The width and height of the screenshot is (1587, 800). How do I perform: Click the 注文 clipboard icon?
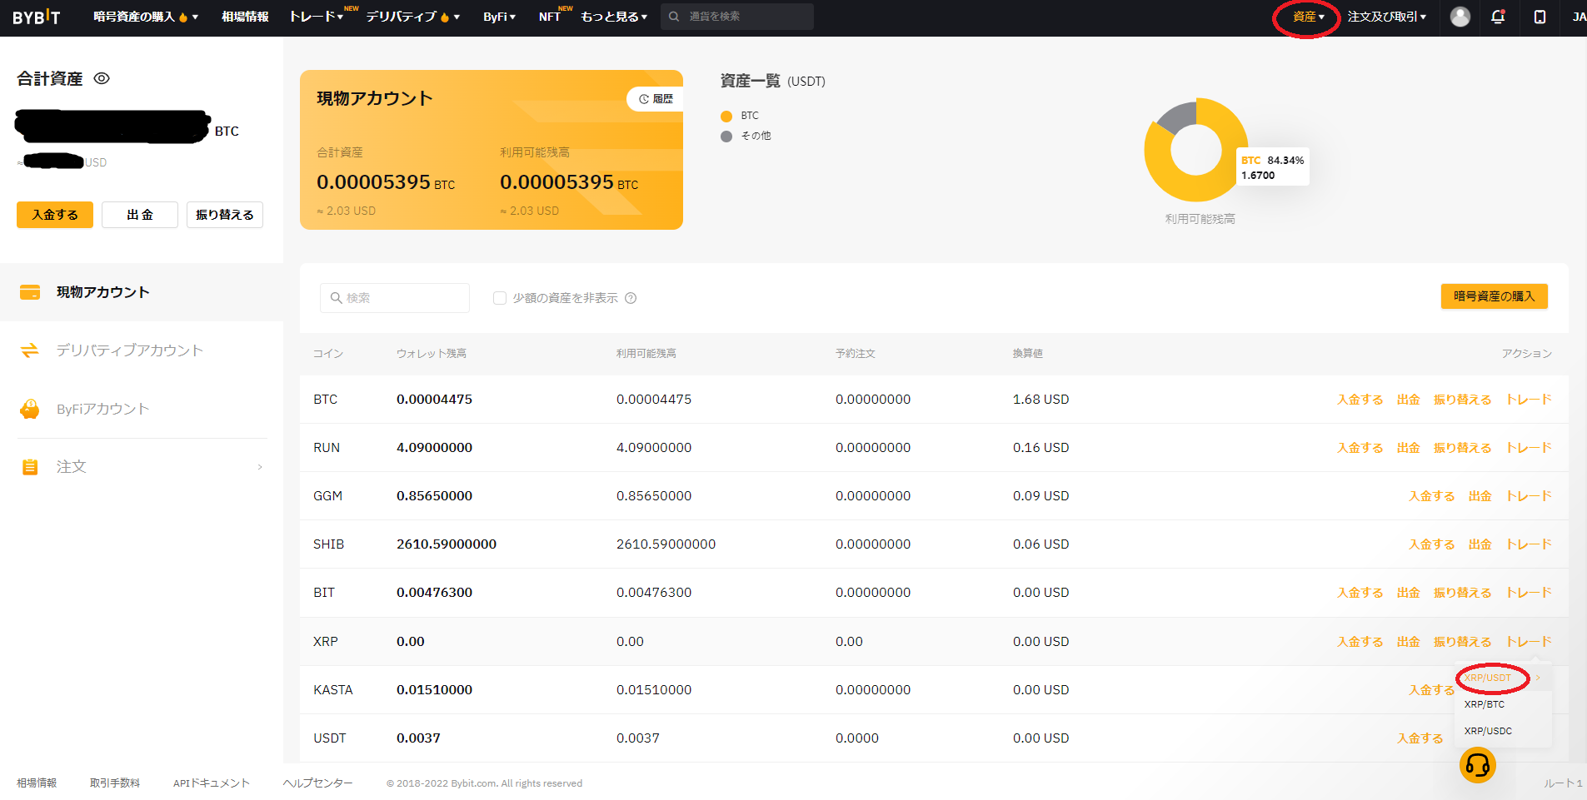[30, 467]
